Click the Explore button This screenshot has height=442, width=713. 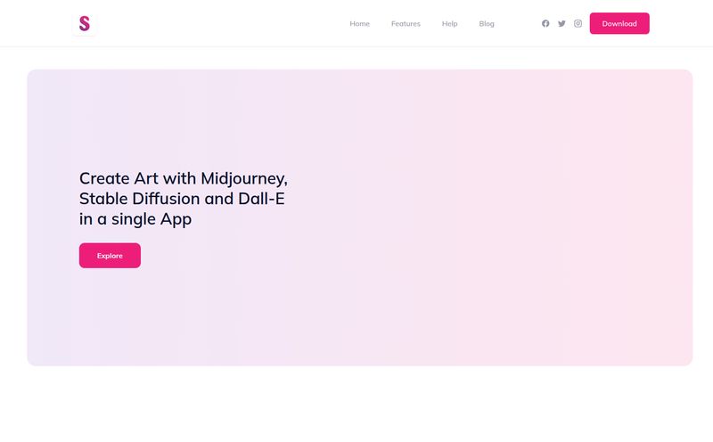click(x=110, y=256)
